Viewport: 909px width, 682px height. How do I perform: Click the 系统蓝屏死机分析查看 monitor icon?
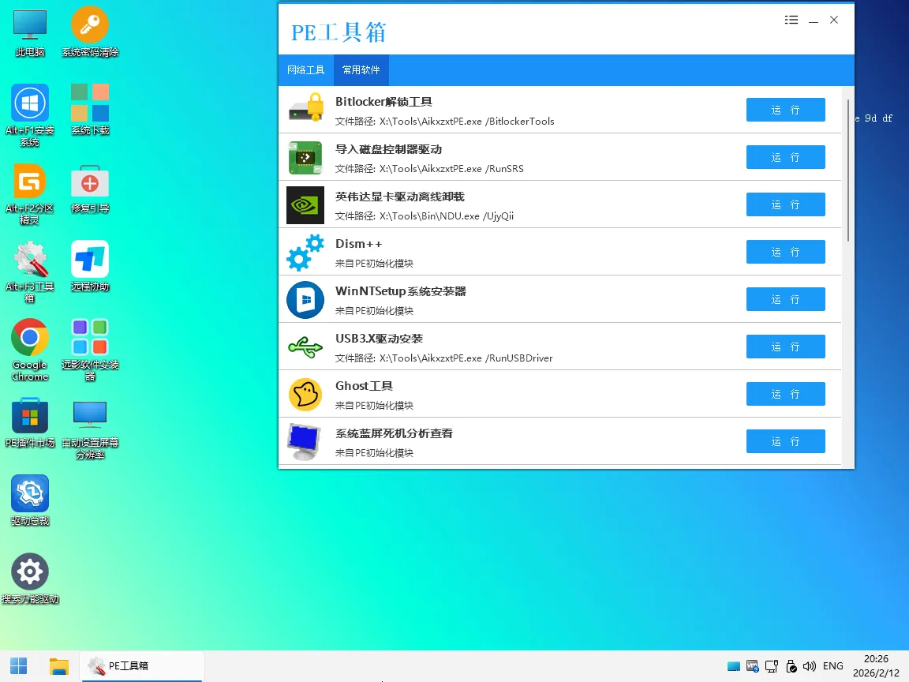point(305,441)
